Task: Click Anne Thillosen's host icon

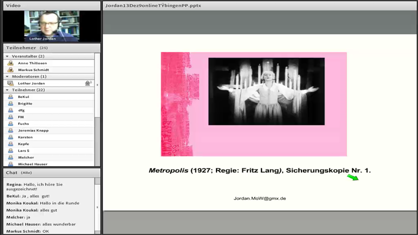Action: point(10,63)
